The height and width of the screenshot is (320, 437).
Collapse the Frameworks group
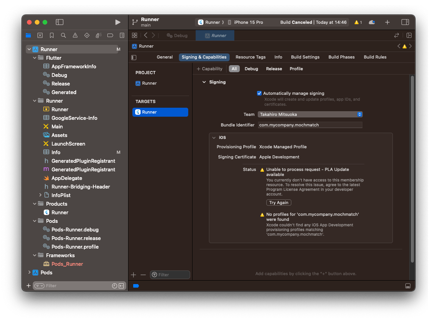pos(34,255)
